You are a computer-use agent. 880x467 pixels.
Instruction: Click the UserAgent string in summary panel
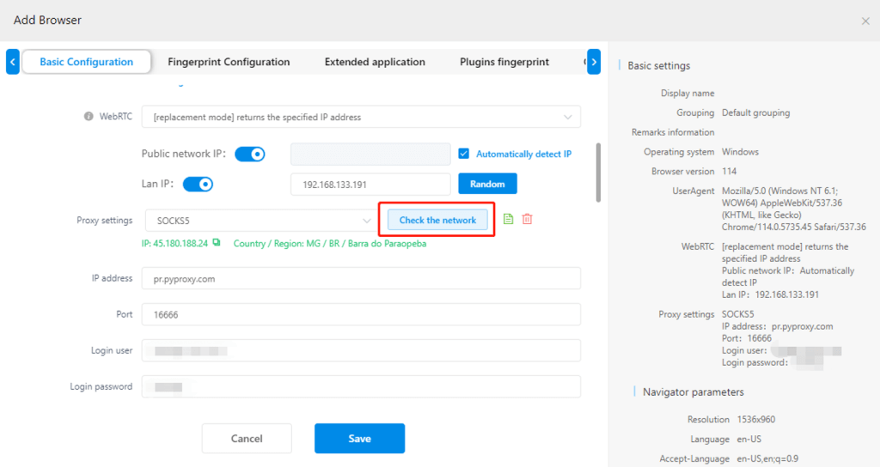point(793,209)
